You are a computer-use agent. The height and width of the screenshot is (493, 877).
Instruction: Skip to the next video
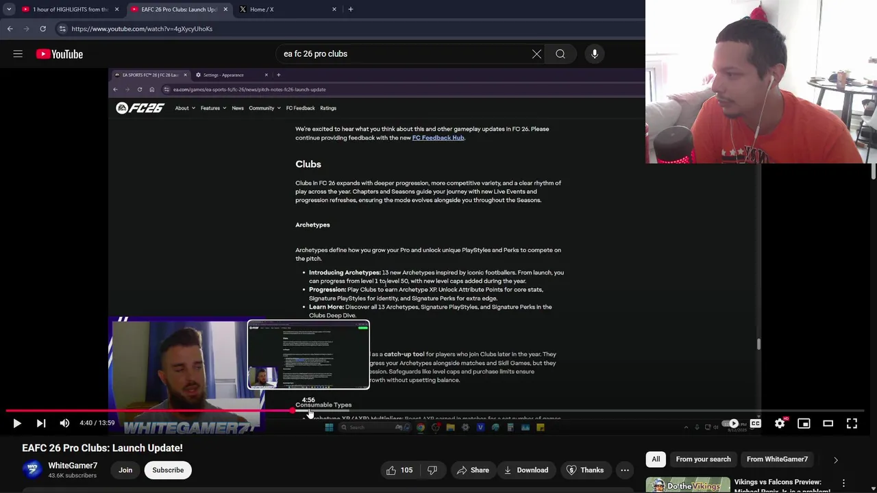point(41,424)
